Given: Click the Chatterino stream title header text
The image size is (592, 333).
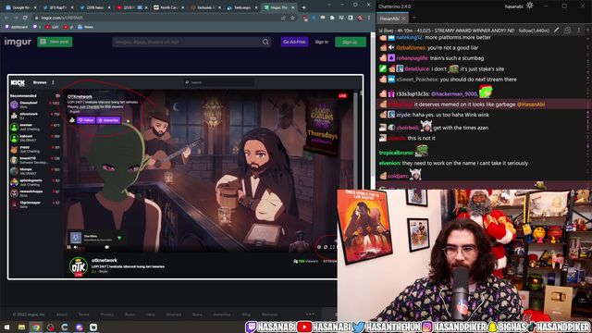Looking at the screenshot, I should [446, 31].
